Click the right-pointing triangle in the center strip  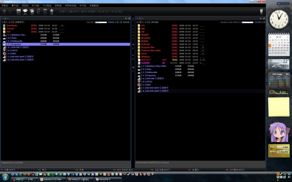click(133, 55)
